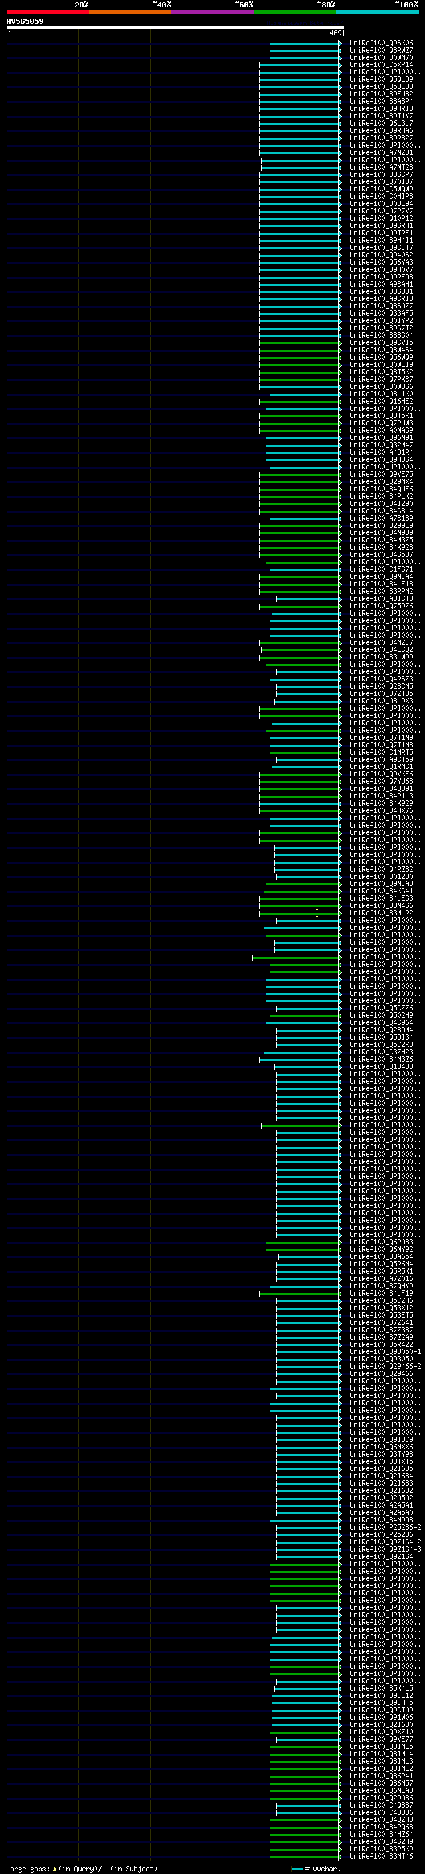Select hit label UniRef100_C5WQW9
Viewport: 425px width, 1874px height.
(381, 189)
